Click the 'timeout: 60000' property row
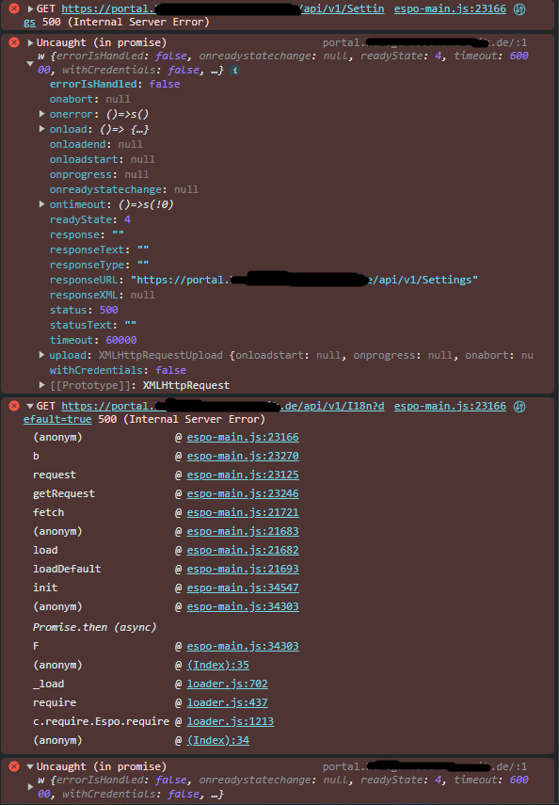Screen dimensions: 559x805 coord(93,340)
